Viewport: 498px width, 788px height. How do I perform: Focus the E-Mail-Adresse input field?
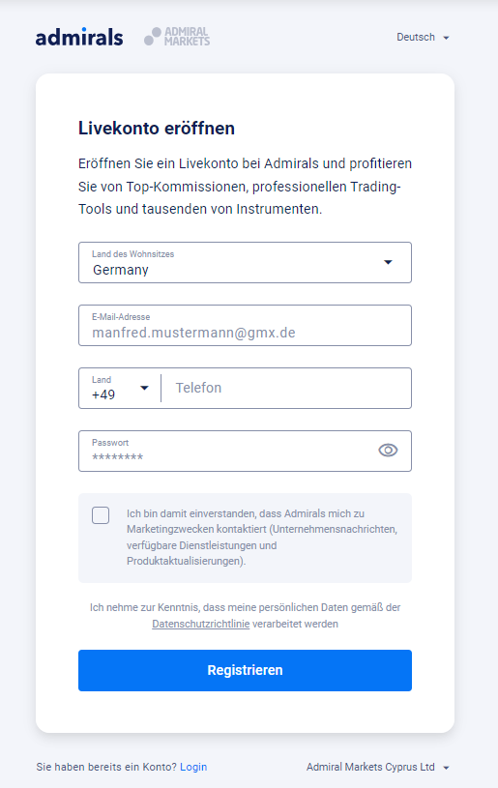pos(245,325)
